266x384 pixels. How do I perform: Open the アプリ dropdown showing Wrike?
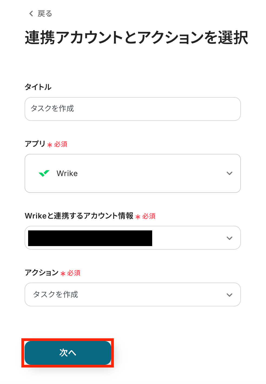(x=132, y=173)
